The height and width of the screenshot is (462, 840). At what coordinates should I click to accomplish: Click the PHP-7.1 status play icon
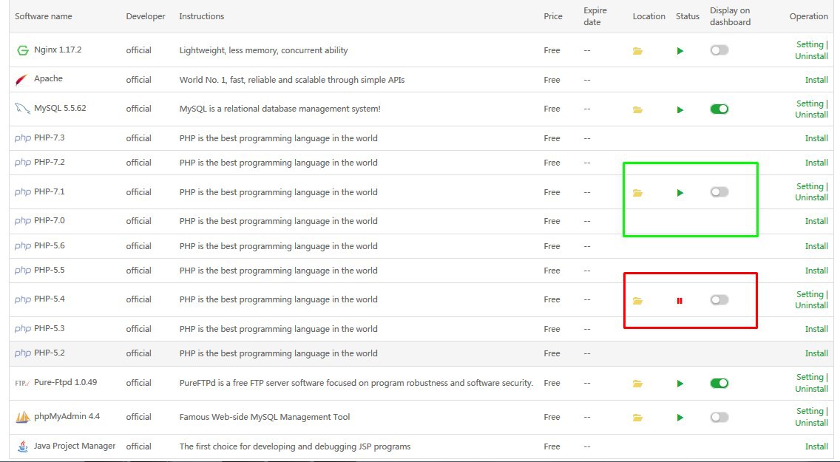[x=680, y=193]
